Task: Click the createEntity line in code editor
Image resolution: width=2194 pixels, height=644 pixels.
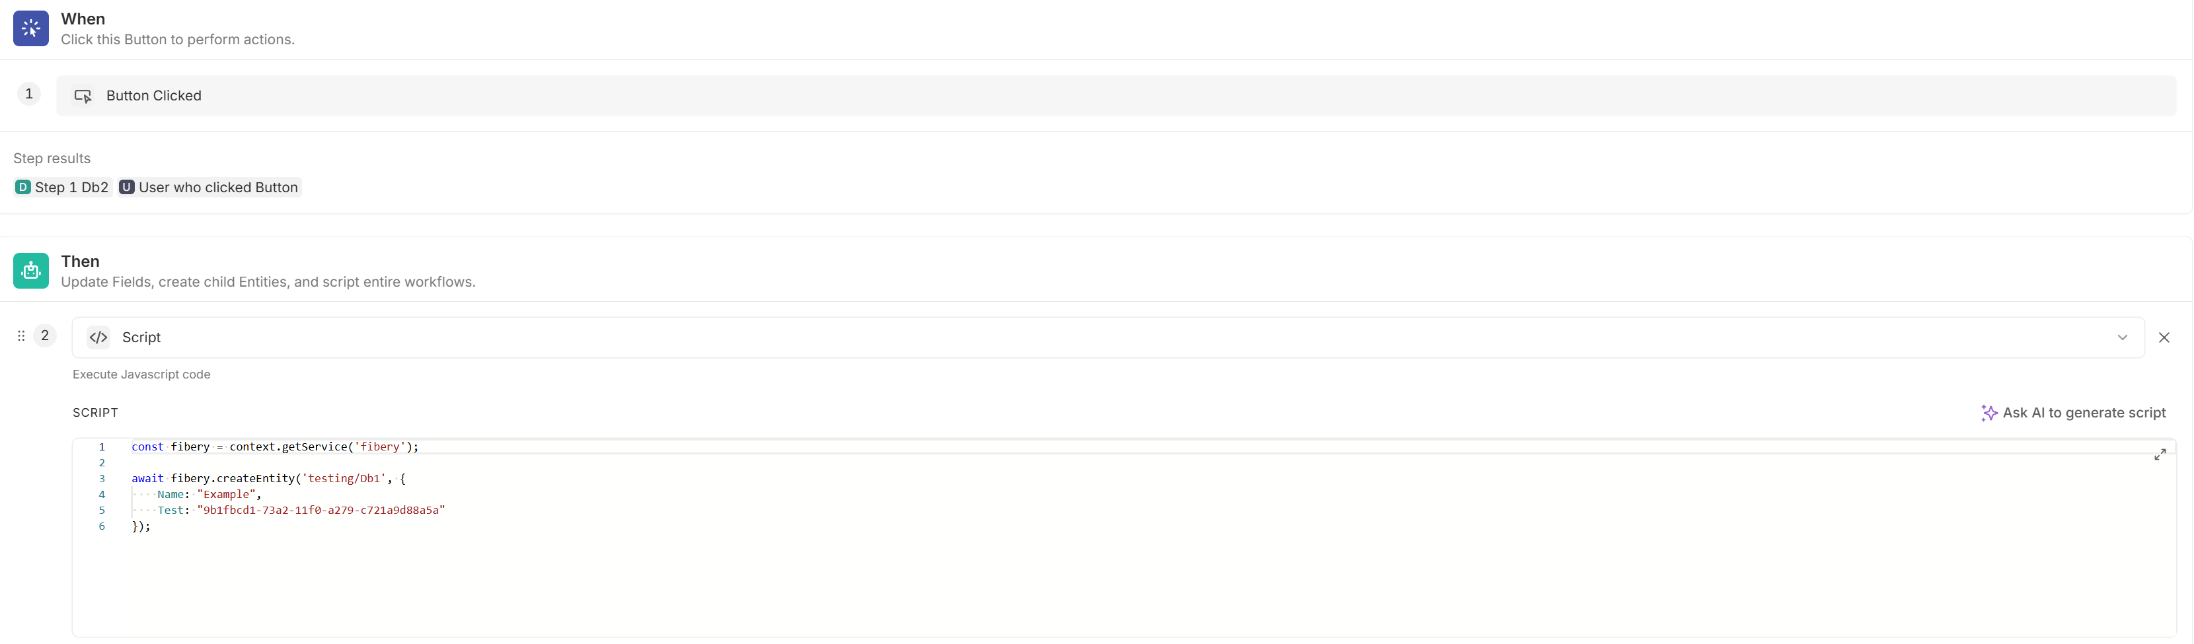Action: (x=268, y=478)
